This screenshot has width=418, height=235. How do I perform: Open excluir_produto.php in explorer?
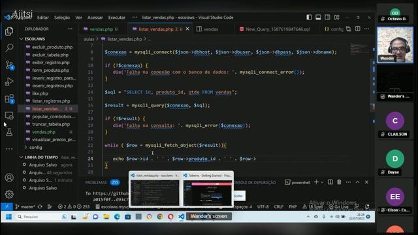[x=52, y=47]
